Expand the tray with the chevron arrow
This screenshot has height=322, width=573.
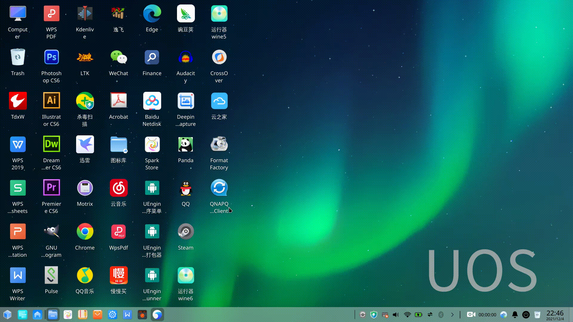click(452, 315)
